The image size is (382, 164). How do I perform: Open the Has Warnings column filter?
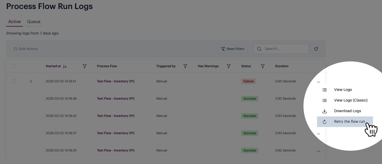click(x=228, y=66)
